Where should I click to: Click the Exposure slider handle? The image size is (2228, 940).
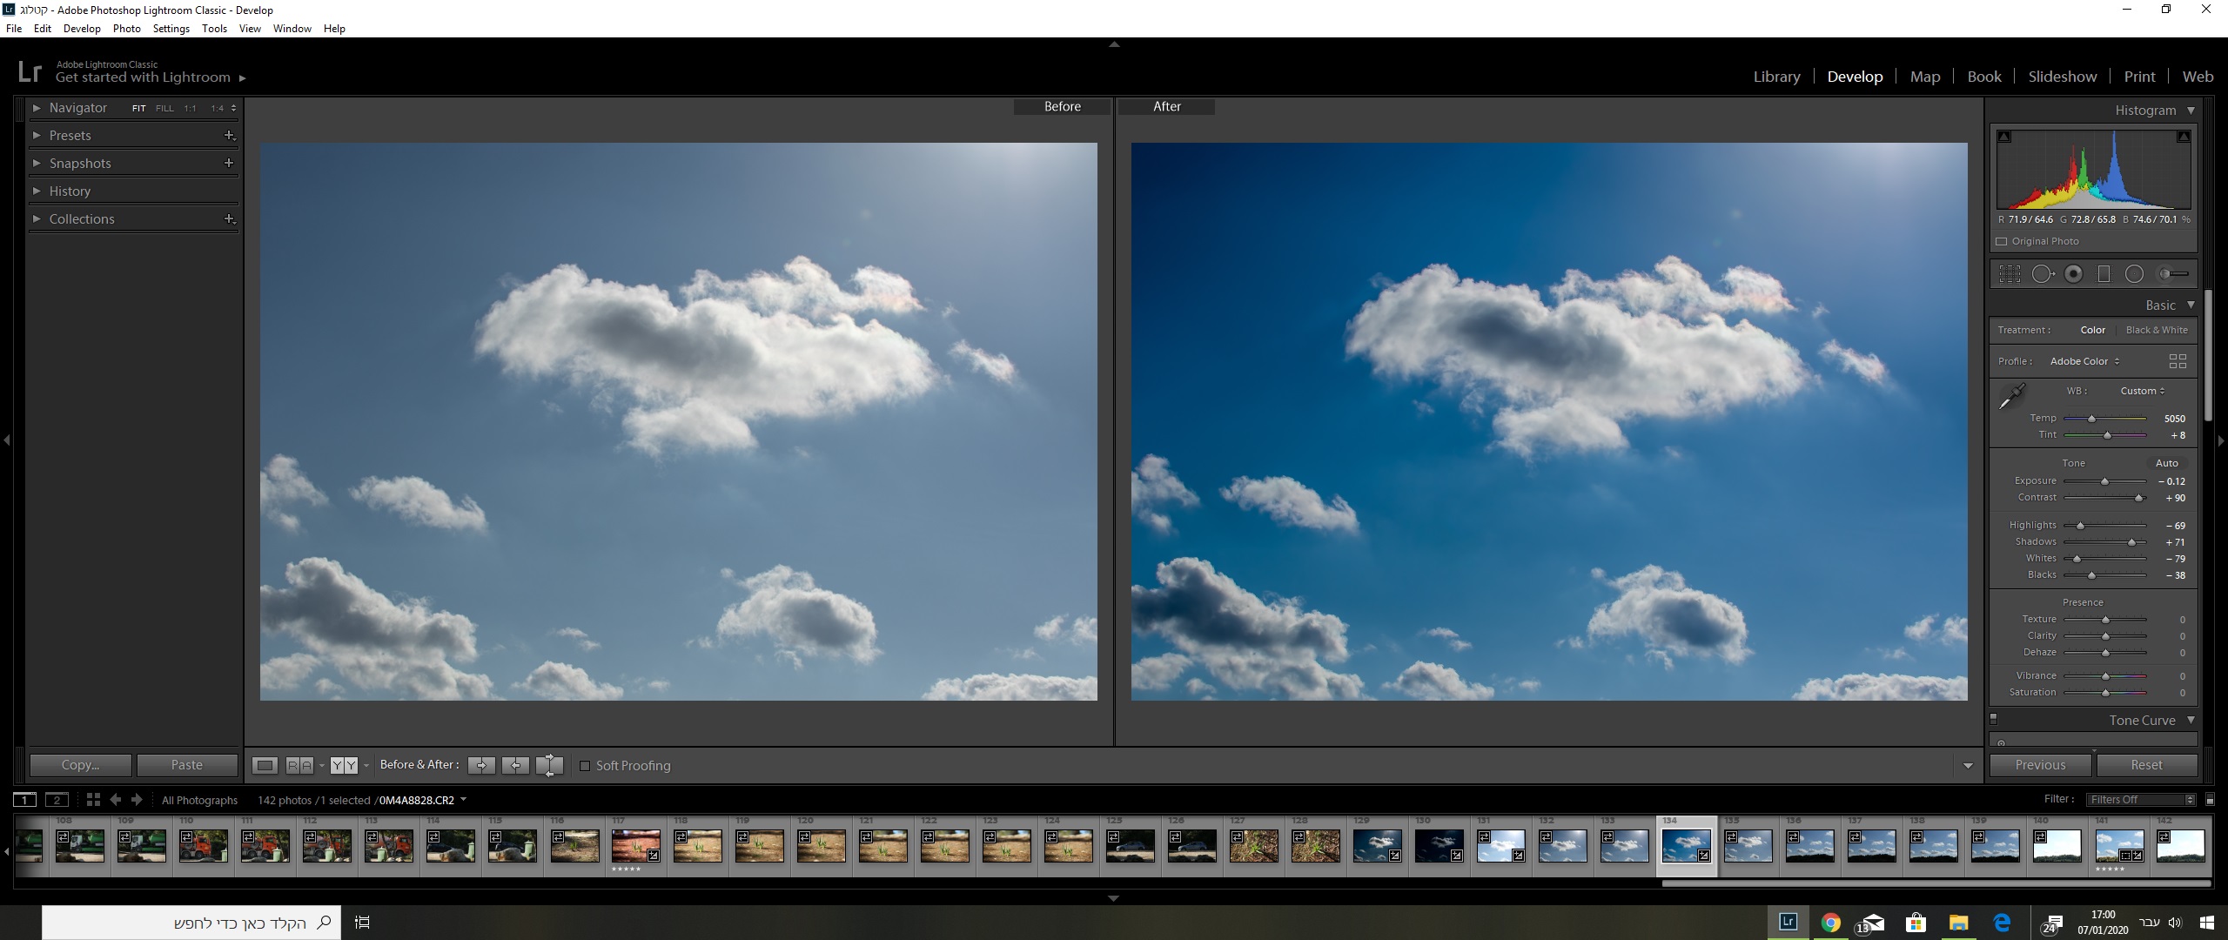point(2104,481)
